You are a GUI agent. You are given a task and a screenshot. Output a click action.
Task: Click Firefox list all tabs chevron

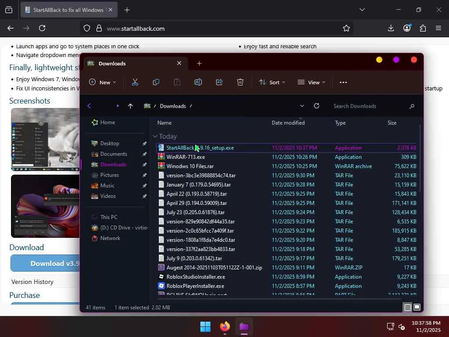pos(362,10)
